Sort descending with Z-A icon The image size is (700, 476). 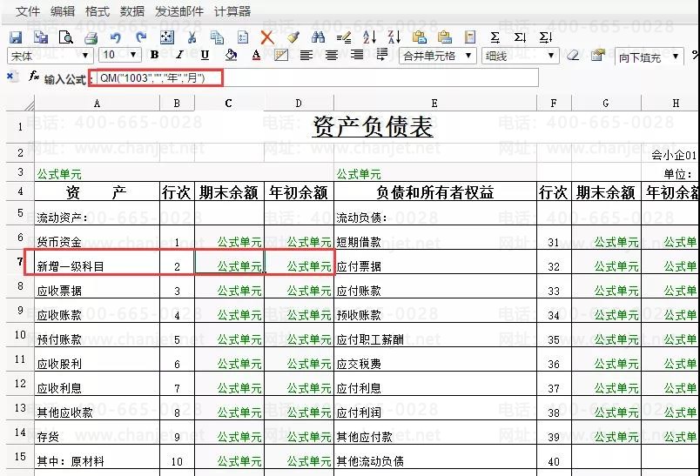click(394, 37)
